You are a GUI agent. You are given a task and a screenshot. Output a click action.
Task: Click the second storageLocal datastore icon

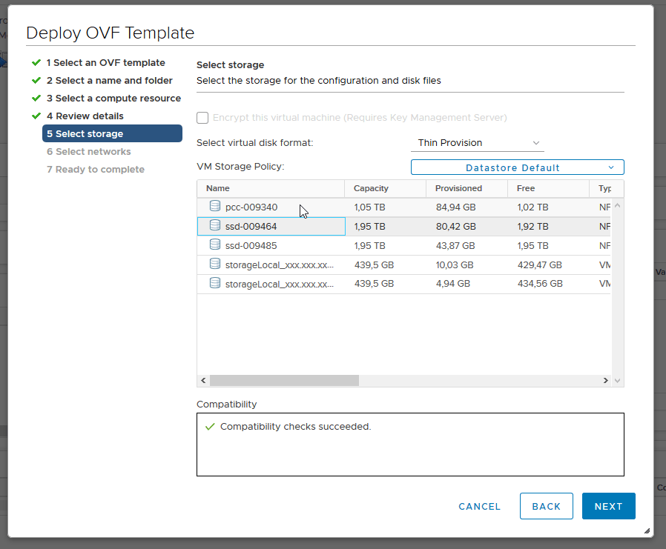coord(214,283)
